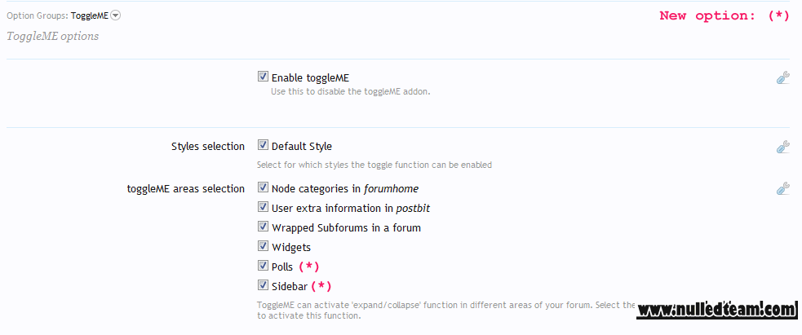Click the Option Groups label
The width and height of the screenshot is (802, 335).
point(38,15)
